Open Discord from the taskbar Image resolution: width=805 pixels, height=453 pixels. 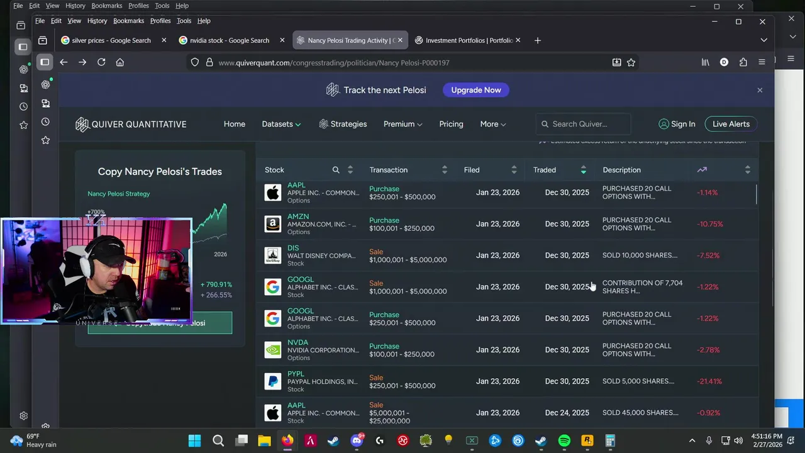357,440
